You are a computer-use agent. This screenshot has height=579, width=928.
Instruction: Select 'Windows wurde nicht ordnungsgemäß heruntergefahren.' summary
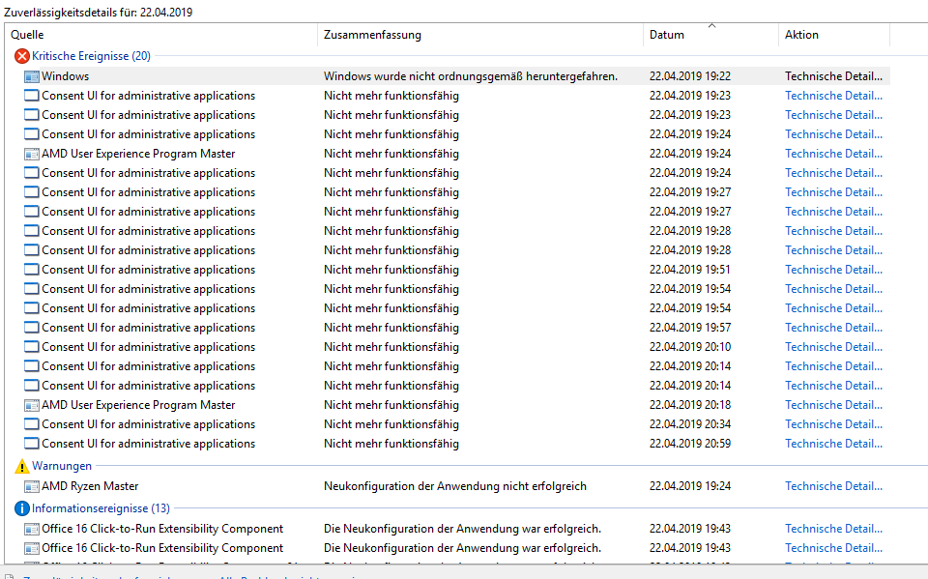click(x=471, y=76)
